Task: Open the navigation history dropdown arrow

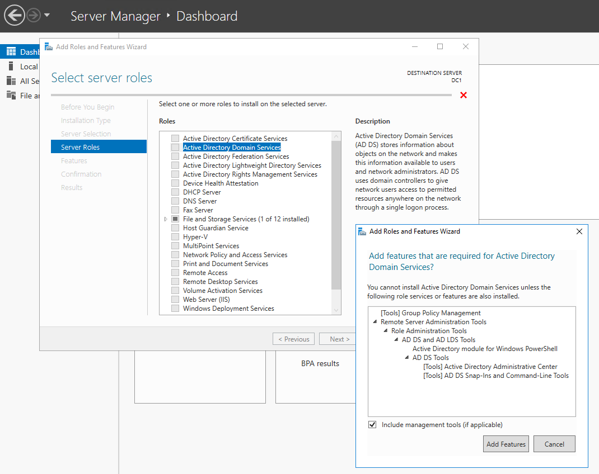Action: (x=47, y=15)
